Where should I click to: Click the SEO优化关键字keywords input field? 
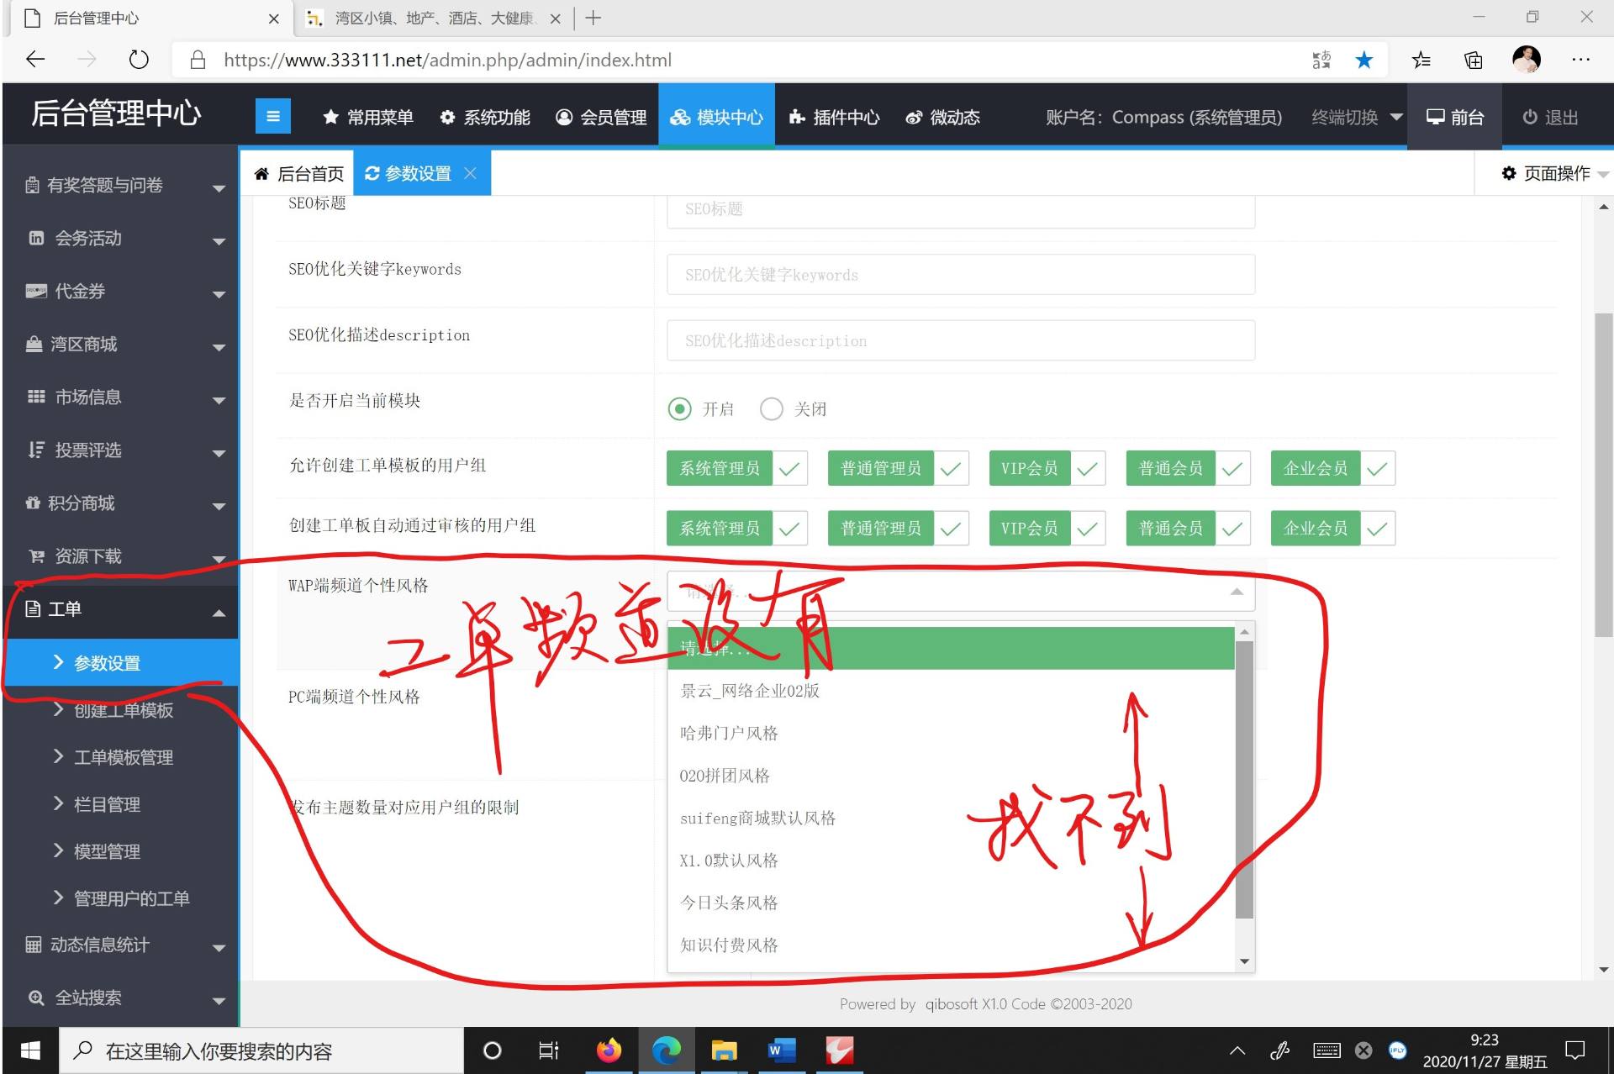960,275
